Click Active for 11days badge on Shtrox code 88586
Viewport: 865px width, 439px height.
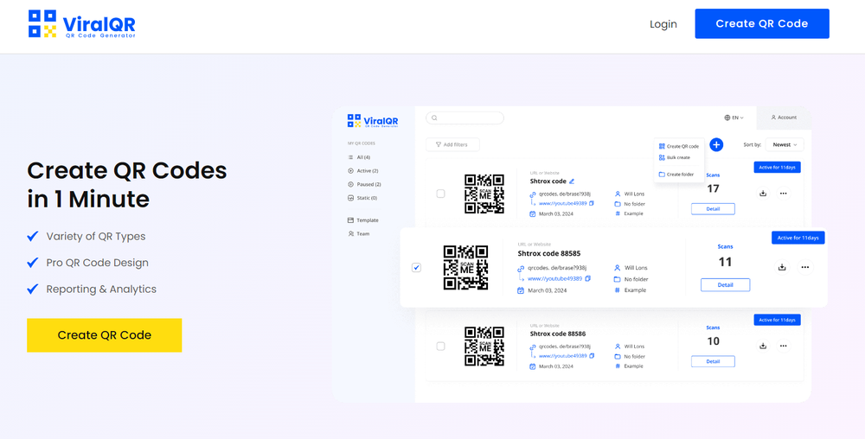(x=777, y=320)
